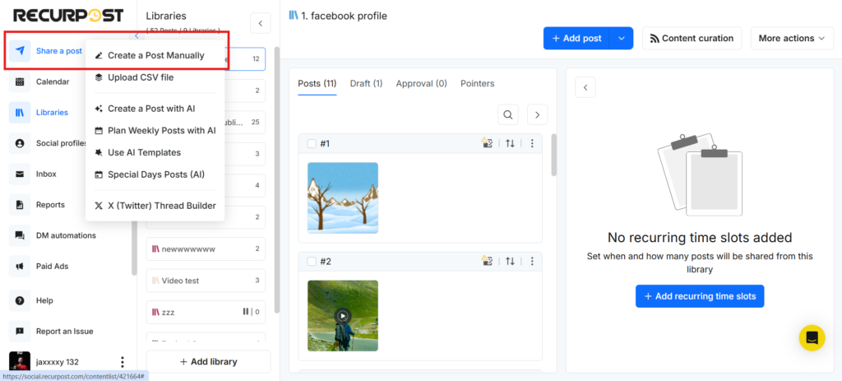Open Paid Ads megaphone icon
Screen dimensions: 842x381
point(20,266)
